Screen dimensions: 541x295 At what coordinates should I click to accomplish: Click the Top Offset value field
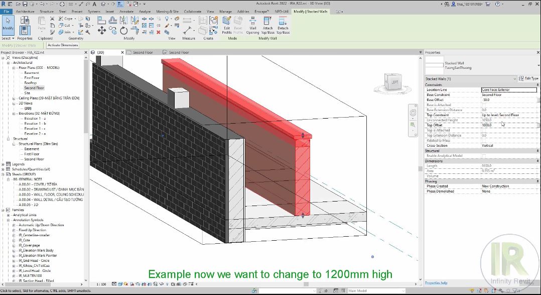coord(507,125)
